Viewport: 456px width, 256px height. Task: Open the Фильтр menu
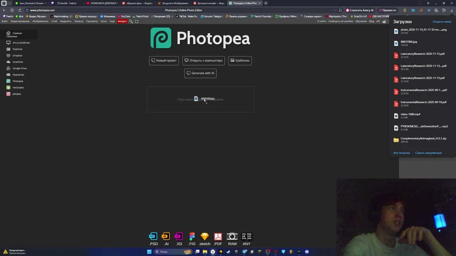point(79,21)
